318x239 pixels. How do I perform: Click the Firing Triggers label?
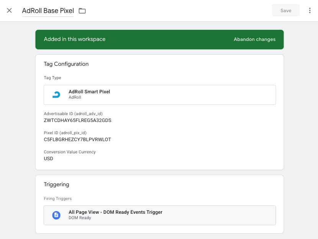pos(58,199)
